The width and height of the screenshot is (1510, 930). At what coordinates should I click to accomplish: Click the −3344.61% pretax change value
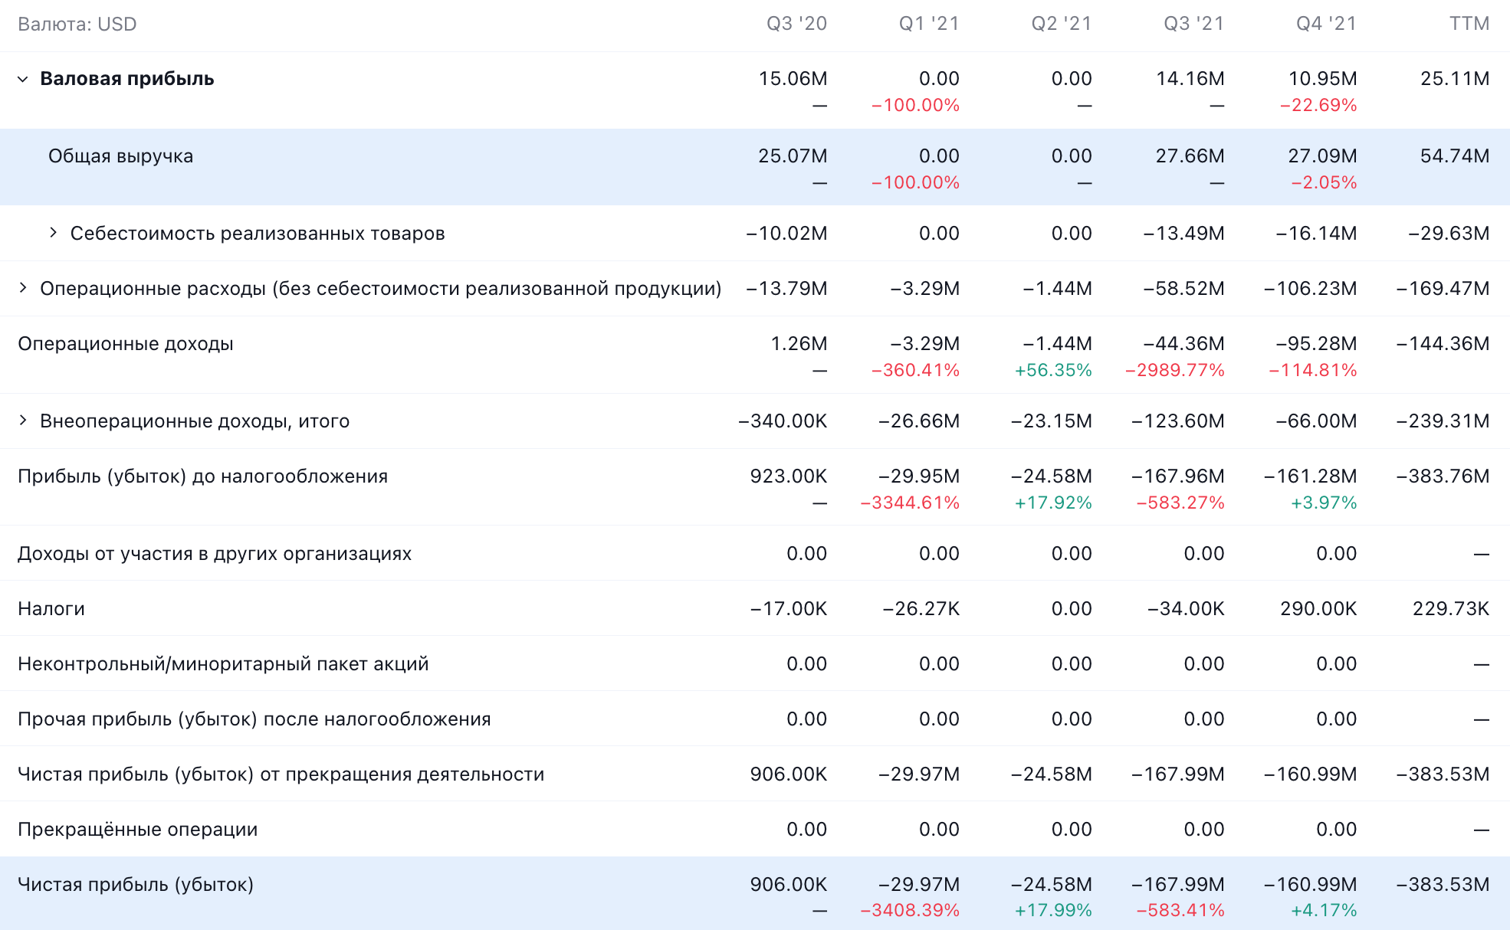click(910, 503)
